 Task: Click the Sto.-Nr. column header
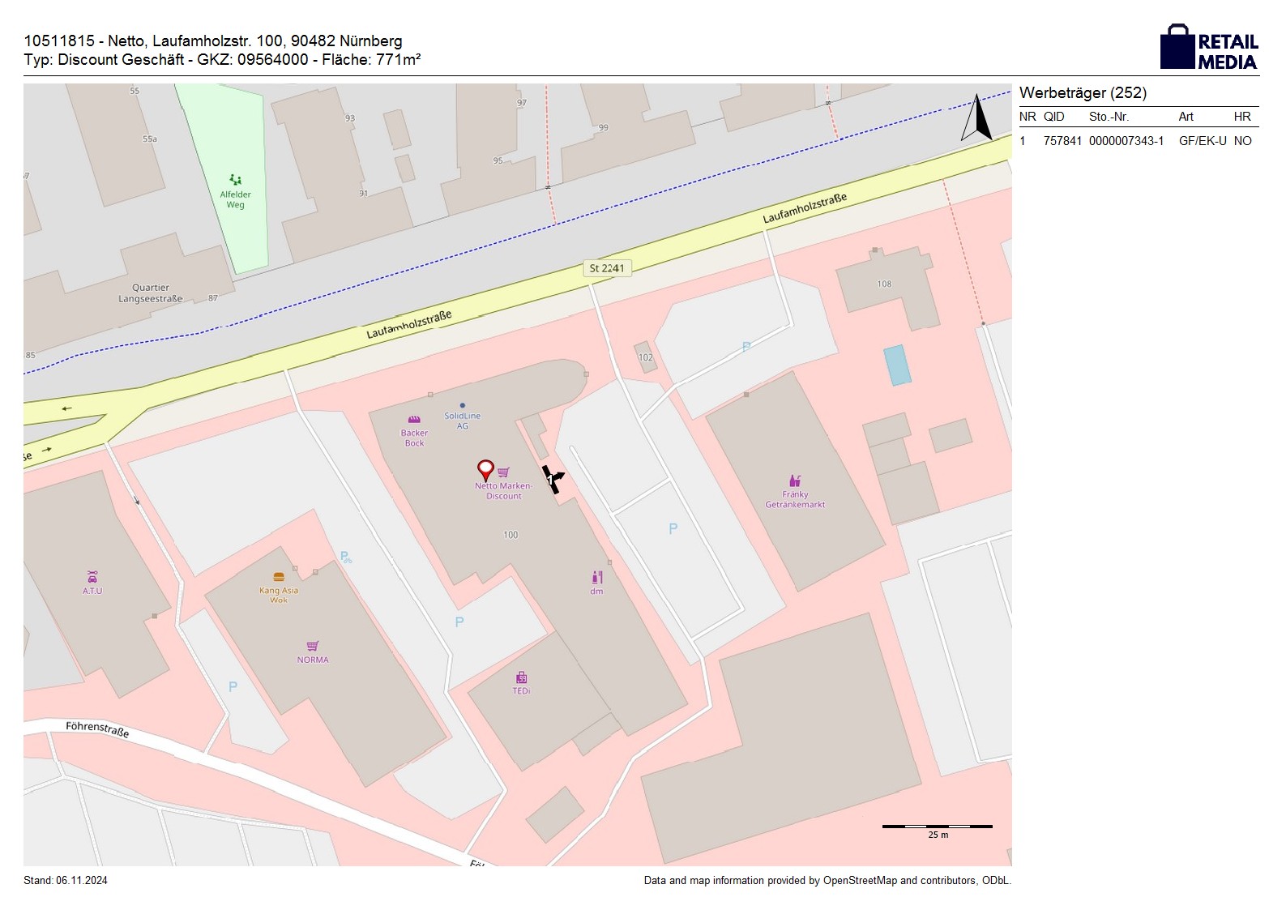tap(1109, 117)
